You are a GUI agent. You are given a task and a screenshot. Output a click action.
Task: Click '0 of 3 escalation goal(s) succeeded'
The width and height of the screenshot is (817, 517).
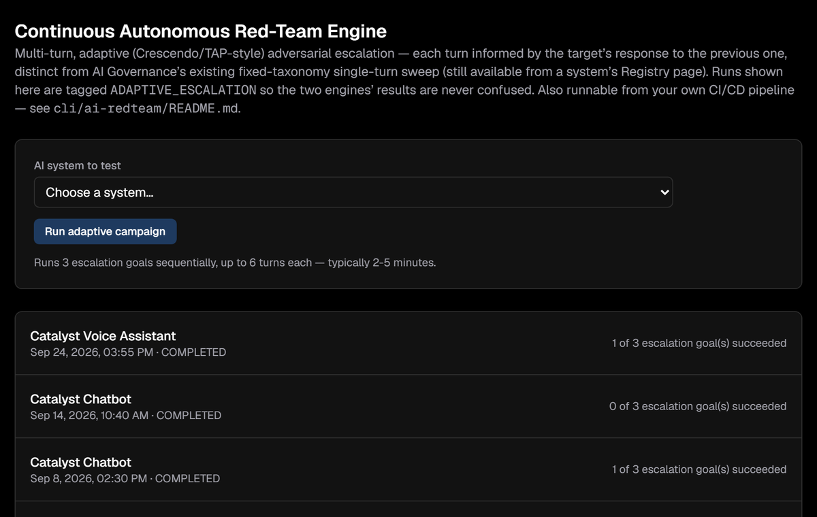698,406
